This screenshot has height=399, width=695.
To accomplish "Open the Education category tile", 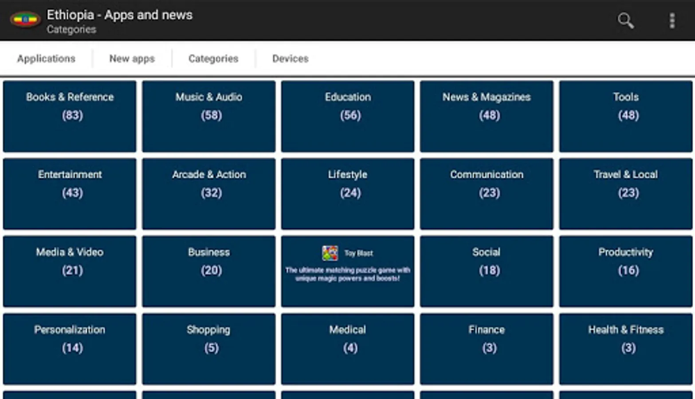I will pyautogui.click(x=348, y=116).
